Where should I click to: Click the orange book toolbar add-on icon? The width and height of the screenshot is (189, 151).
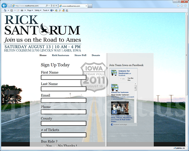point(64,10)
